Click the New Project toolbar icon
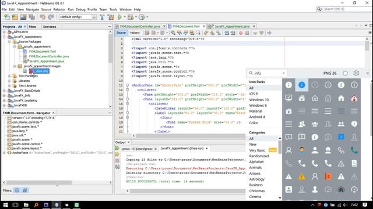 (x=15, y=17)
